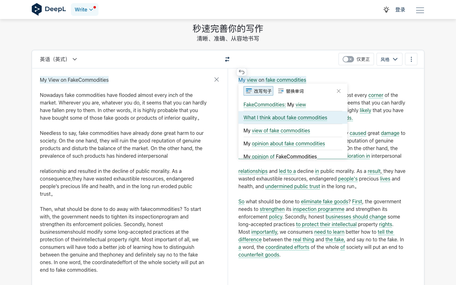456x285 pixels.
Task: Click the underlined word 'likely'
Action: (x=365, y=110)
